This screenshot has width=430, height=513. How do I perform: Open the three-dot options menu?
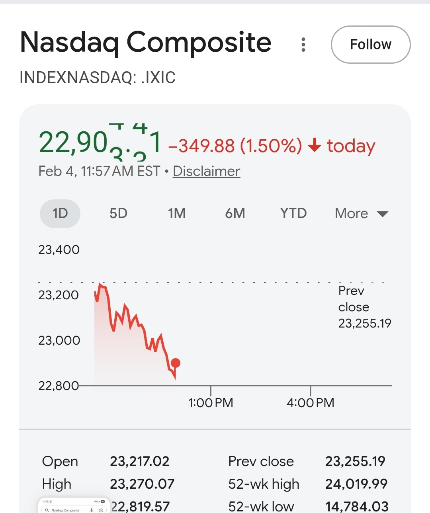click(303, 45)
